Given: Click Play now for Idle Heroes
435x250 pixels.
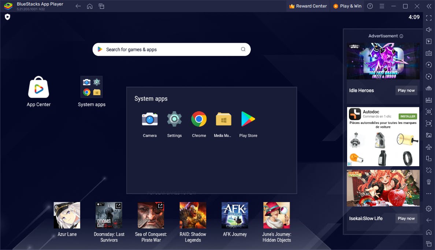Looking at the screenshot, I should [x=406, y=90].
